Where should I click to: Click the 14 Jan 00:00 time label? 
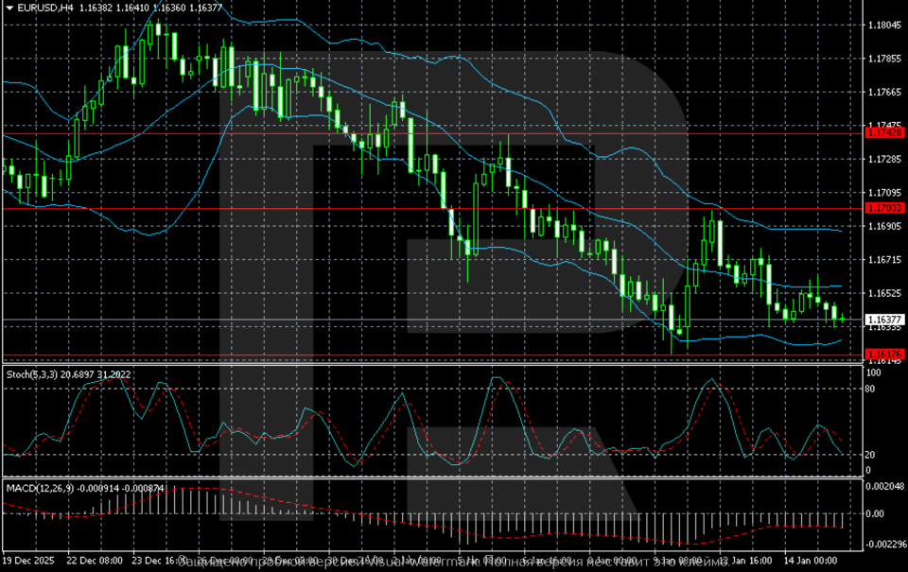click(813, 561)
